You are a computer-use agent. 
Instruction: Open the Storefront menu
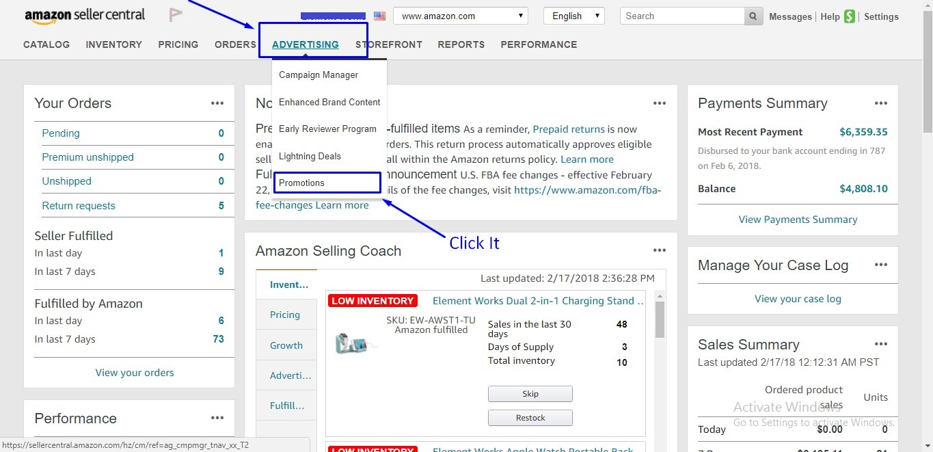[x=389, y=44]
